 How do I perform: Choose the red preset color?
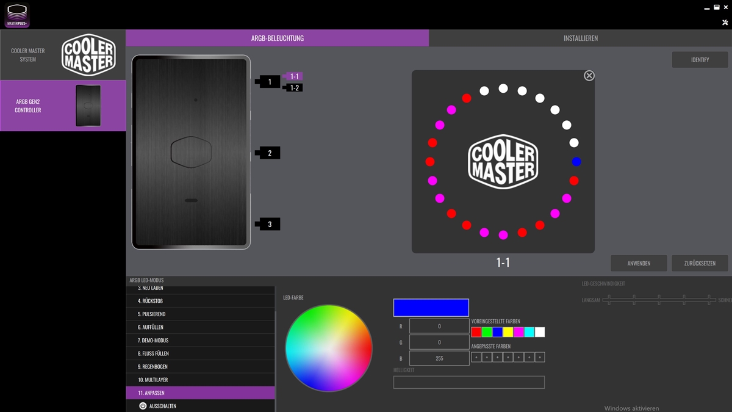476,332
